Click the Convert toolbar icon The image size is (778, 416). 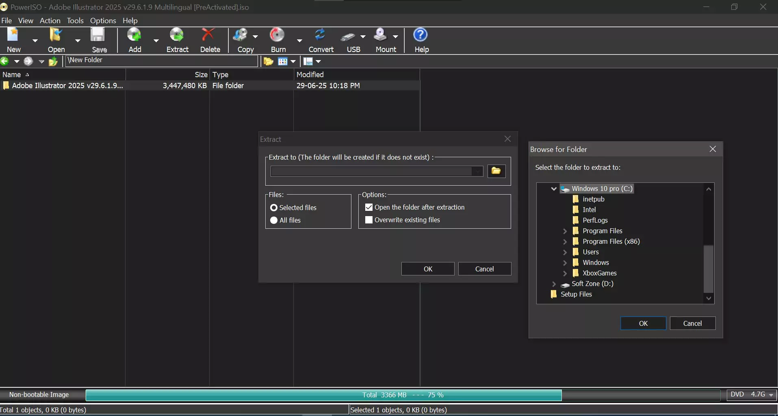[321, 35]
